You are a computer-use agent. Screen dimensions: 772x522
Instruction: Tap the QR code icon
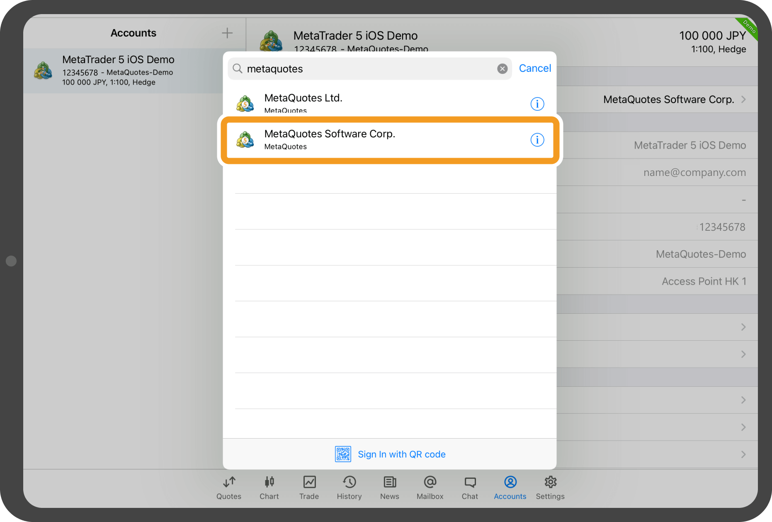(343, 454)
